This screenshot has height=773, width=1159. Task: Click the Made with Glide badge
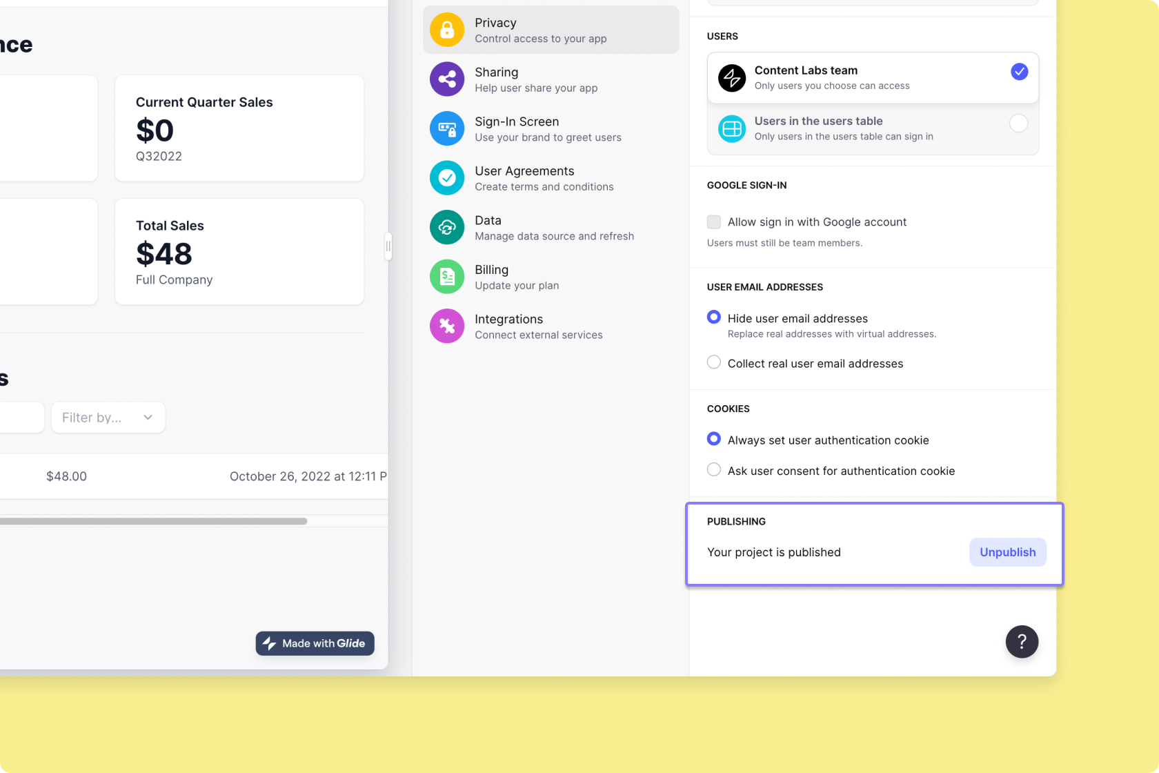(315, 643)
